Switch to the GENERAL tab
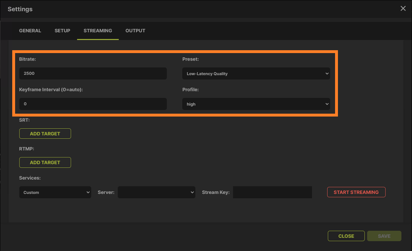Screen dimensions: 412x251 (30, 30)
